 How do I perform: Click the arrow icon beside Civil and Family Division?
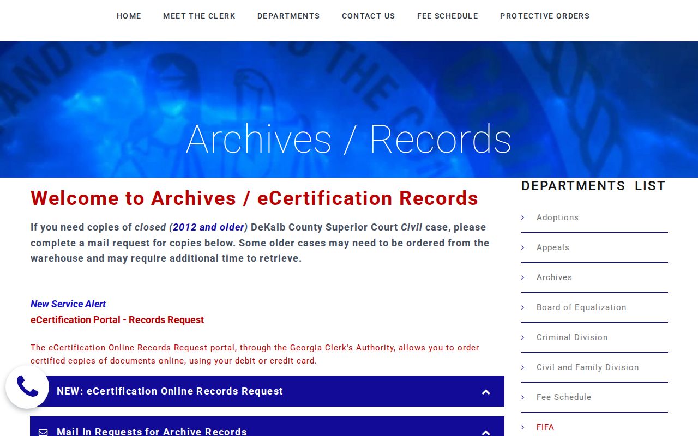(x=523, y=367)
